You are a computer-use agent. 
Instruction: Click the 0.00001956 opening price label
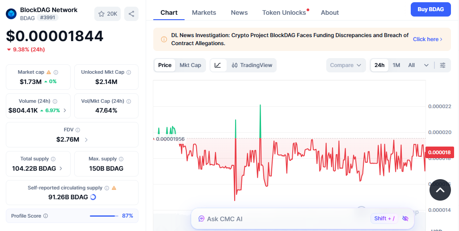point(170,139)
